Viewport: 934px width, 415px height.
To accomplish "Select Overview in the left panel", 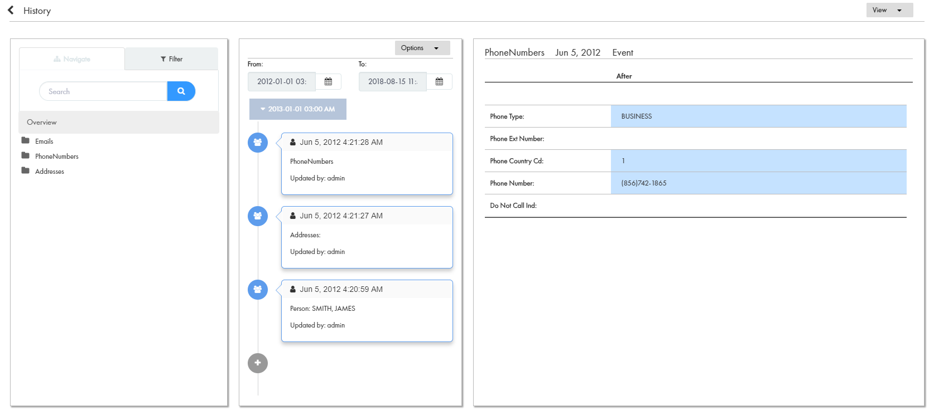I will [x=42, y=123].
